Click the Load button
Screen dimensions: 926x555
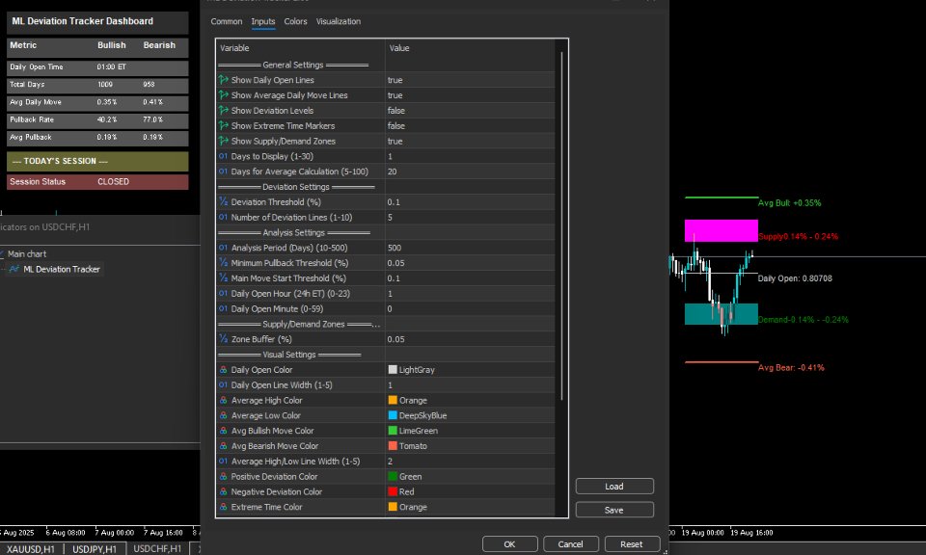pyautogui.click(x=614, y=486)
